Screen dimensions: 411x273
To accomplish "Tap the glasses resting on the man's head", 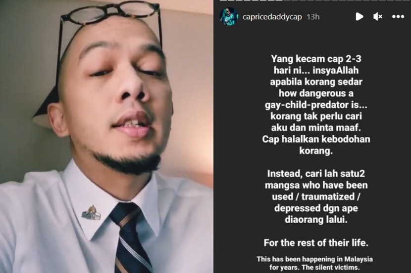I will point(110,16).
